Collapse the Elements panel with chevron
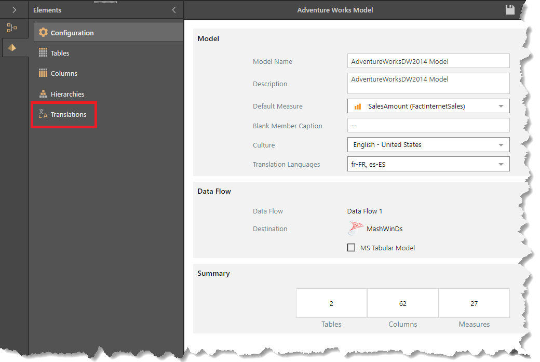The height and width of the screenshot is (362, 540). (x=174, y=10)
